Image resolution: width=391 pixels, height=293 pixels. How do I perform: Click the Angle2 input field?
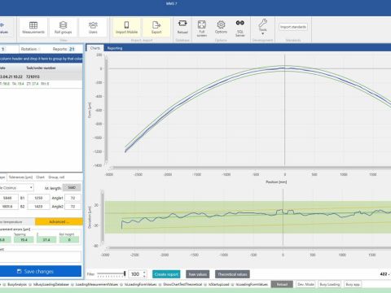tap(72, 207)
